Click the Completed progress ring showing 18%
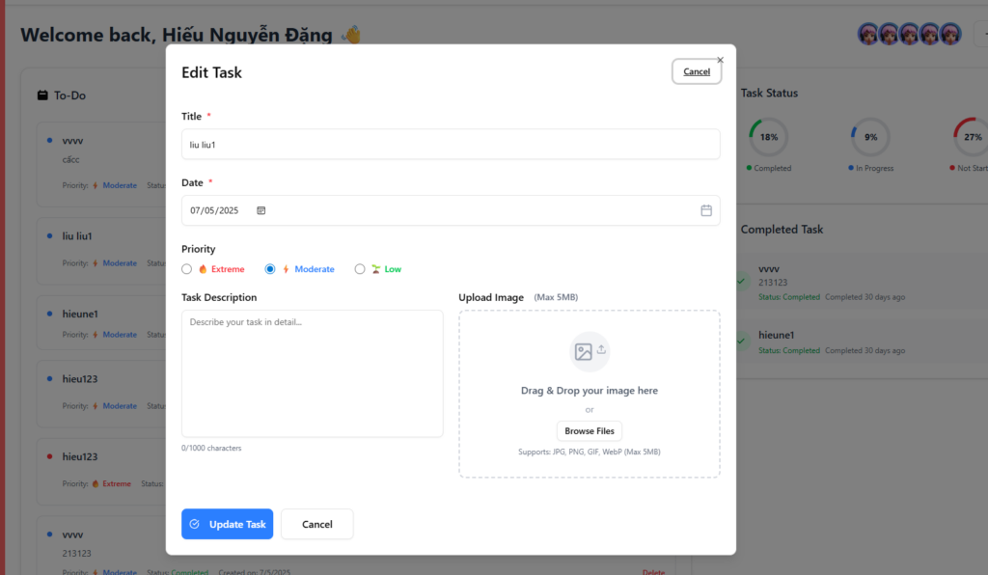 click(768, 137)
